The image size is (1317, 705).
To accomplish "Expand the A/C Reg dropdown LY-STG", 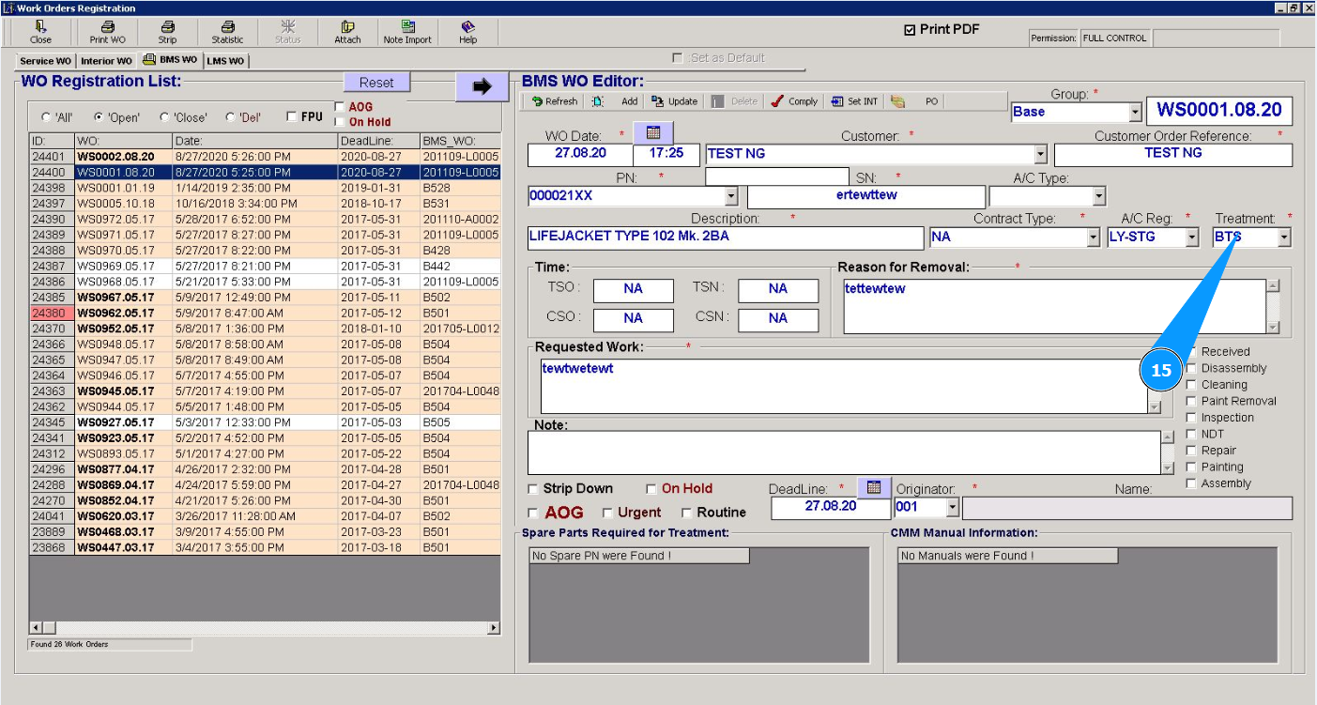I will click(1192, 238).
